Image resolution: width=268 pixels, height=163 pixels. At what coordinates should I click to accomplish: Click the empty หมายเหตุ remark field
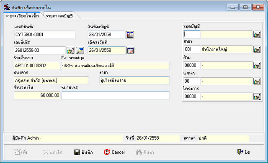point(116,95)
